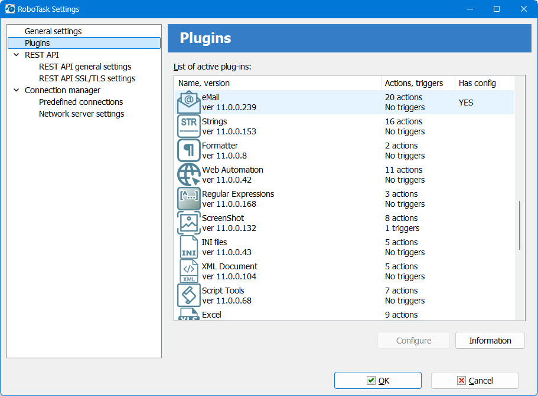Image resolution: width=538 pixels, height=396 pixels.
Task: Click the Script Tools plugin icon
Action: click(189, 295)
